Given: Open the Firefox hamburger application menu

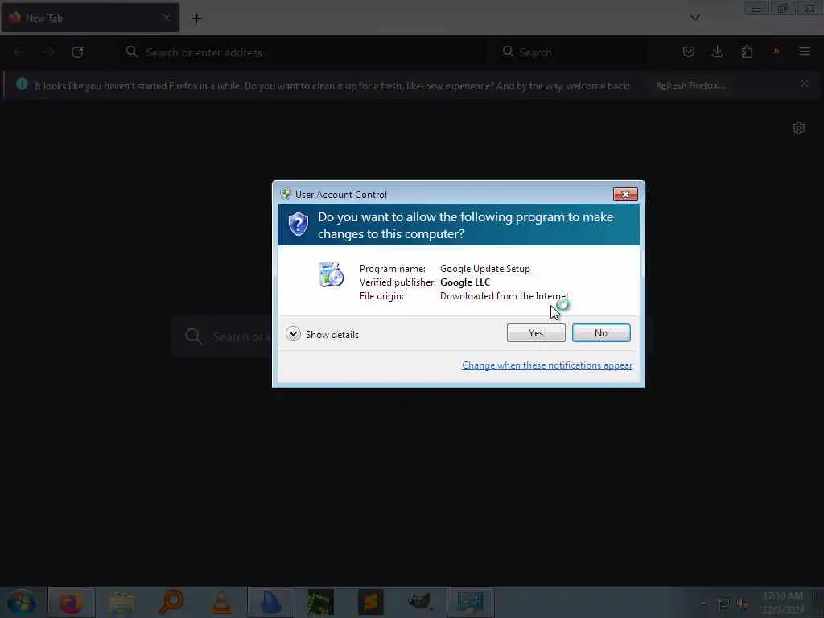Looking at the screenshot, I should point(805,51).
